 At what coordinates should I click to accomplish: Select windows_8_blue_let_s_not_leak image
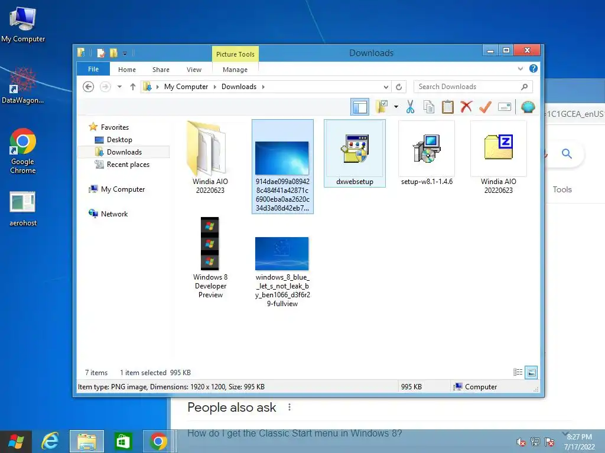click(x=282, y=271)
